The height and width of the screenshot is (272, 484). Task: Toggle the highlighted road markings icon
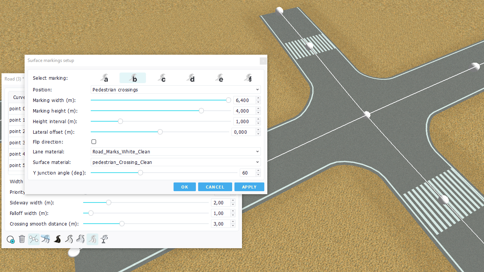click(x=92, y=239)
